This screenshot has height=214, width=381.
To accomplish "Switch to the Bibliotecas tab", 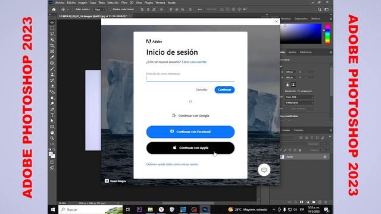I will (305, 52).
